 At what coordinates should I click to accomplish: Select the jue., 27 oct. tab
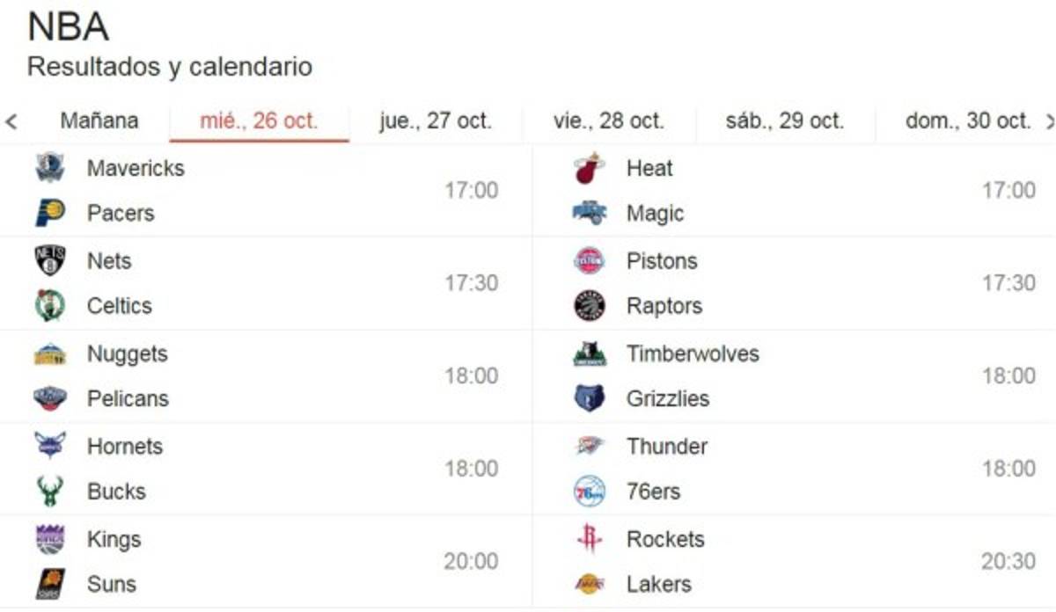coord(436,120)
